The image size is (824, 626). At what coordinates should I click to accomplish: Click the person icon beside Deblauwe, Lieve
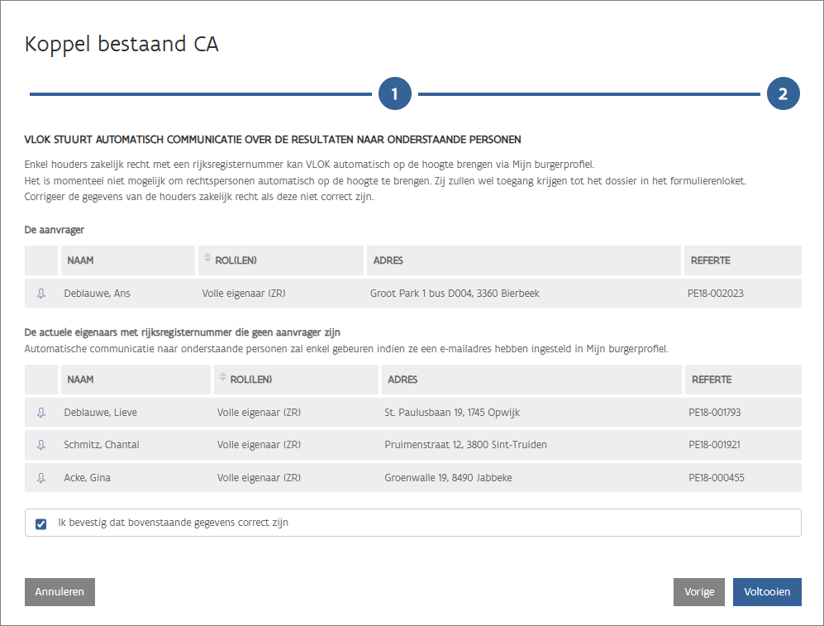(x=41, y=413)
